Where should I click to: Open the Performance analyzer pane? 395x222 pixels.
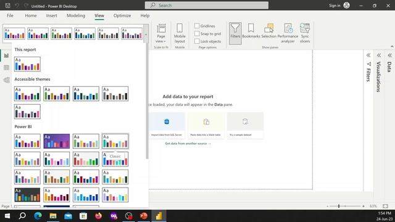[288, 33]
